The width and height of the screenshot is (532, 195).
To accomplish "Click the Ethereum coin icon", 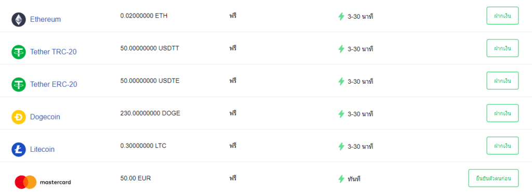I will (x=19, y=19).
